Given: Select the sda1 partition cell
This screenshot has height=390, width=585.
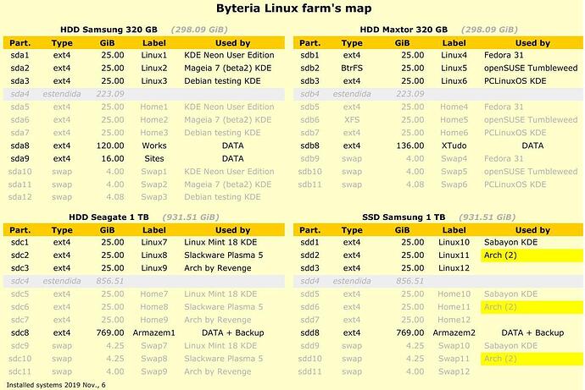Looking at the screenshot, I should [19, 55].
